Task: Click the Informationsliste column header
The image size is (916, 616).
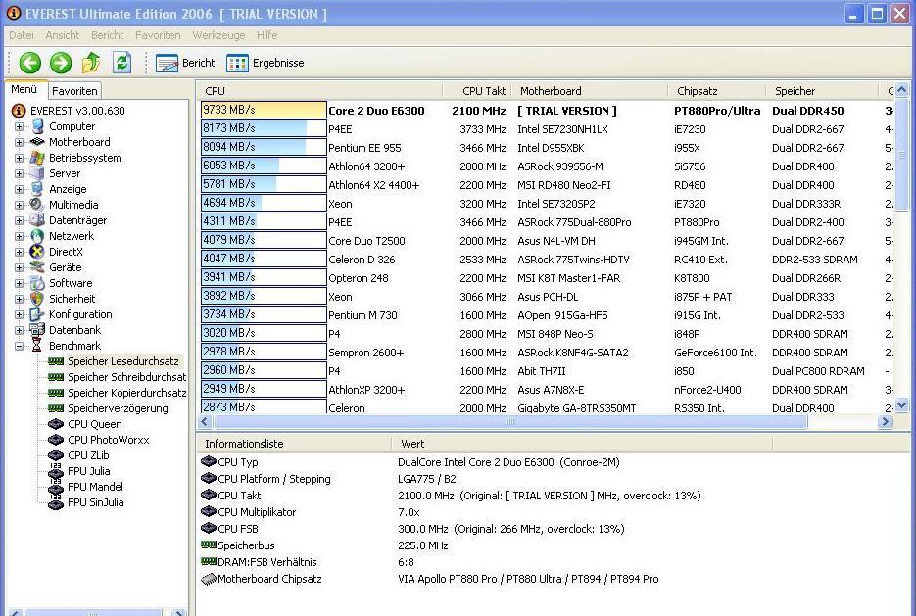Action: [x=295, y=444]
